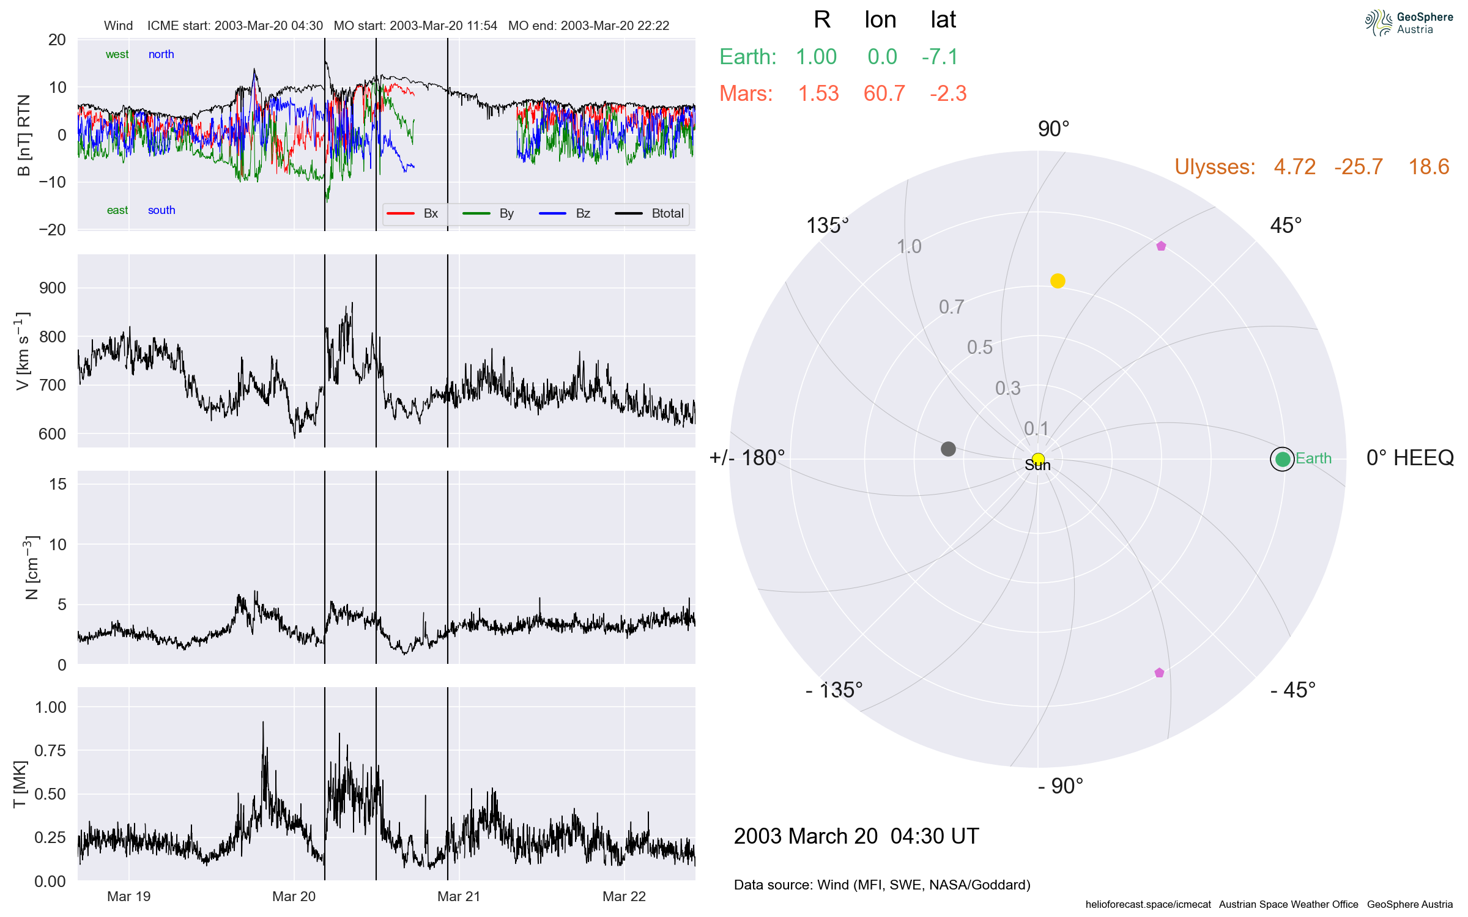Click Ulysses distance value 4.72
This screenshot has width=1468, height=917.
point(1294,167)
